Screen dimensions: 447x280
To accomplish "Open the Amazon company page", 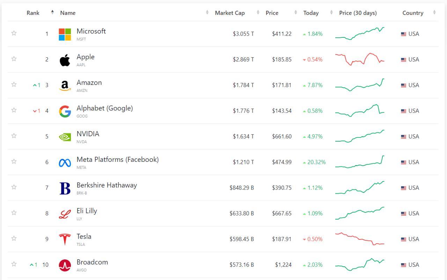I will click(89, 82).
